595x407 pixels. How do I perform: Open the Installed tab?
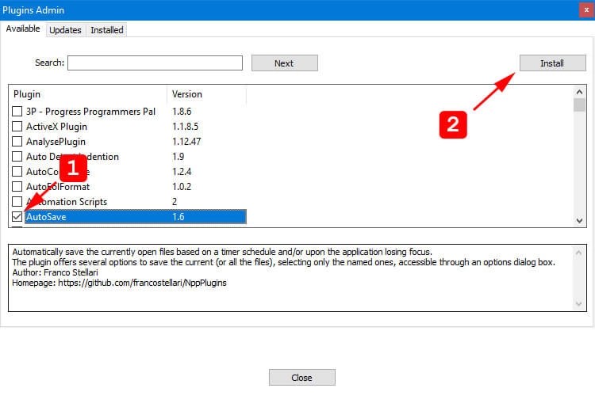tap(106, 30)
